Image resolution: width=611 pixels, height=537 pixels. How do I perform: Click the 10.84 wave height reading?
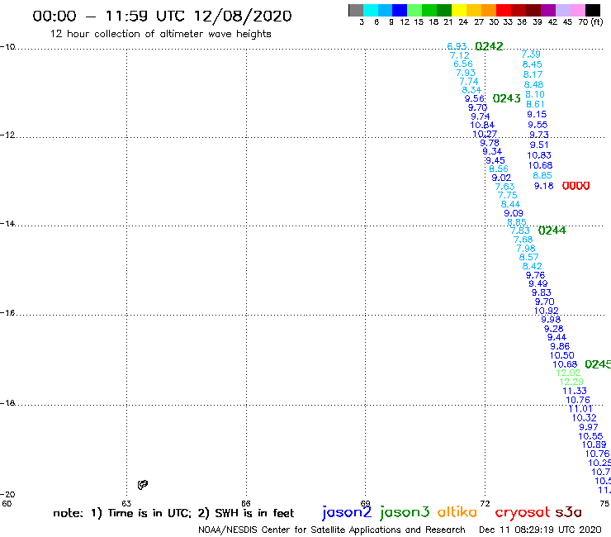(x=482, y=126)
